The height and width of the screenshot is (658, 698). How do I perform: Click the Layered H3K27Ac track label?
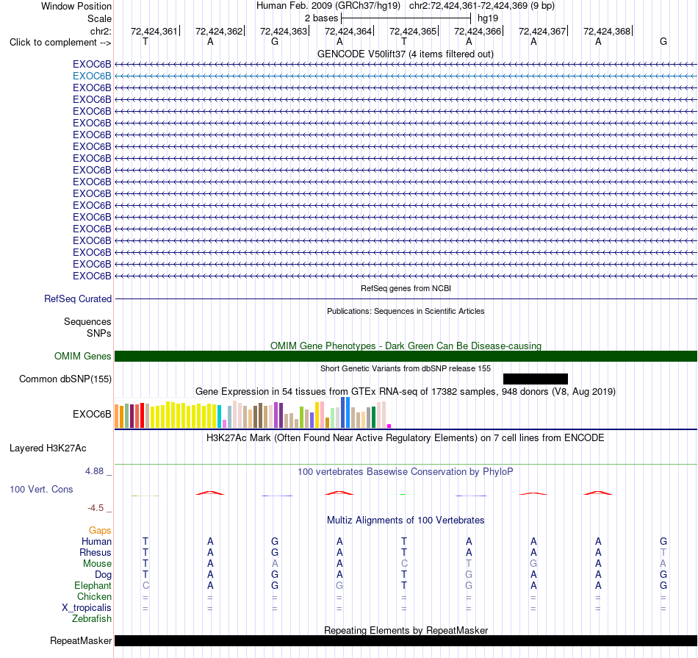tap(48, 448)
